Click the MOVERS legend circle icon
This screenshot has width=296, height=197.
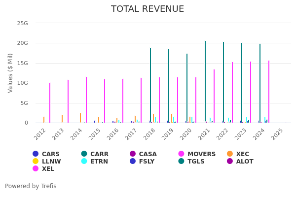[x=182, y=154]
